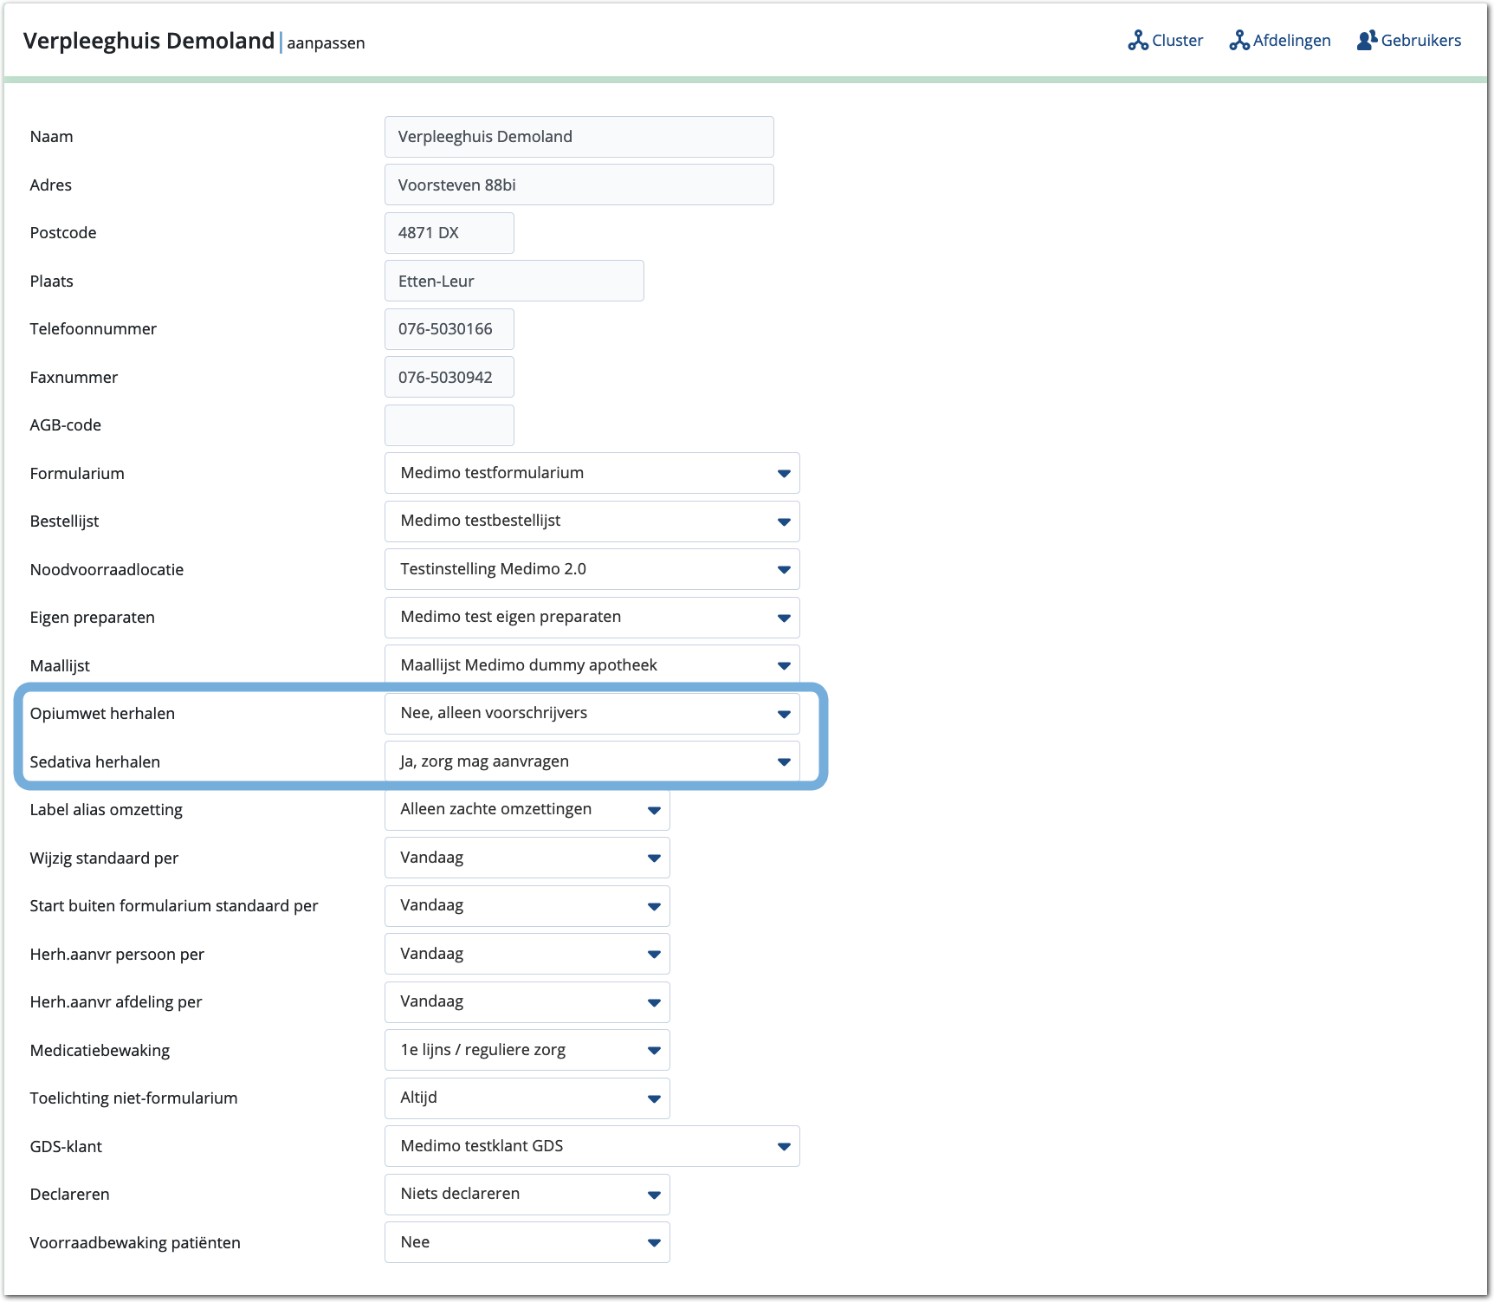
Task: Open the Afdelingen link
Action: point(1291,41)
